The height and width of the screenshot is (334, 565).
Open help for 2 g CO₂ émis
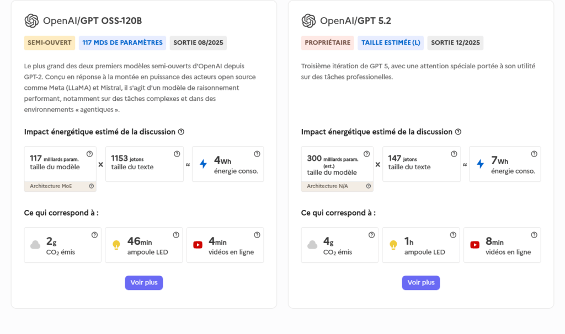pos(94,235)
